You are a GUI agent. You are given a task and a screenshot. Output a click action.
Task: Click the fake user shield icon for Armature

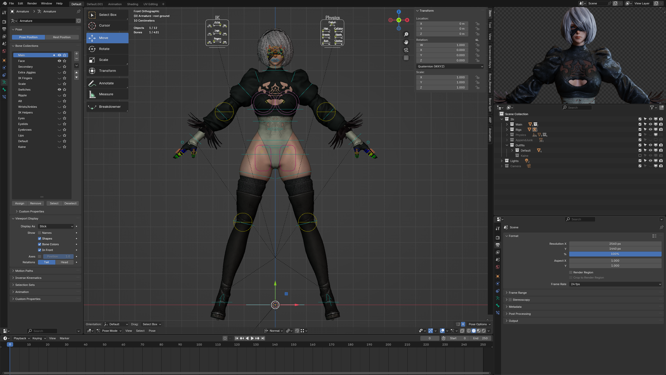point(79,21)
